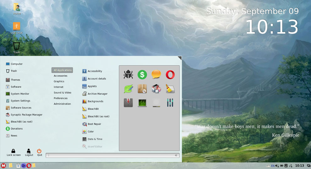Launch BleachBit (as root) in the applications list
The image size is (311, 169).
click(96, 116)
